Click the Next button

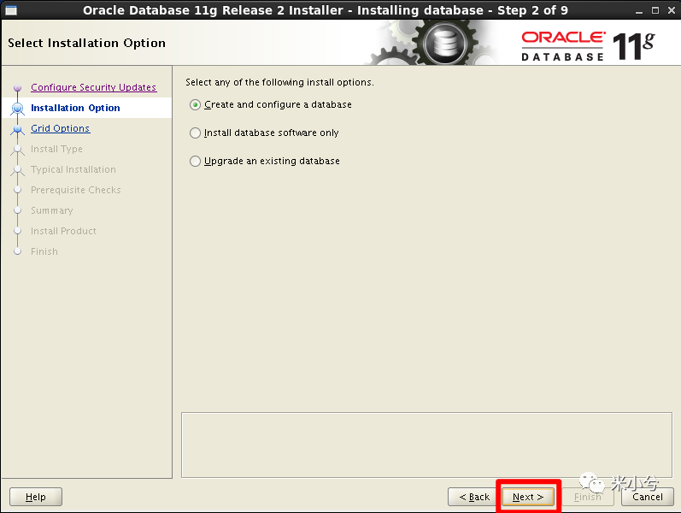pyautogui.click(x=528, y=497)
